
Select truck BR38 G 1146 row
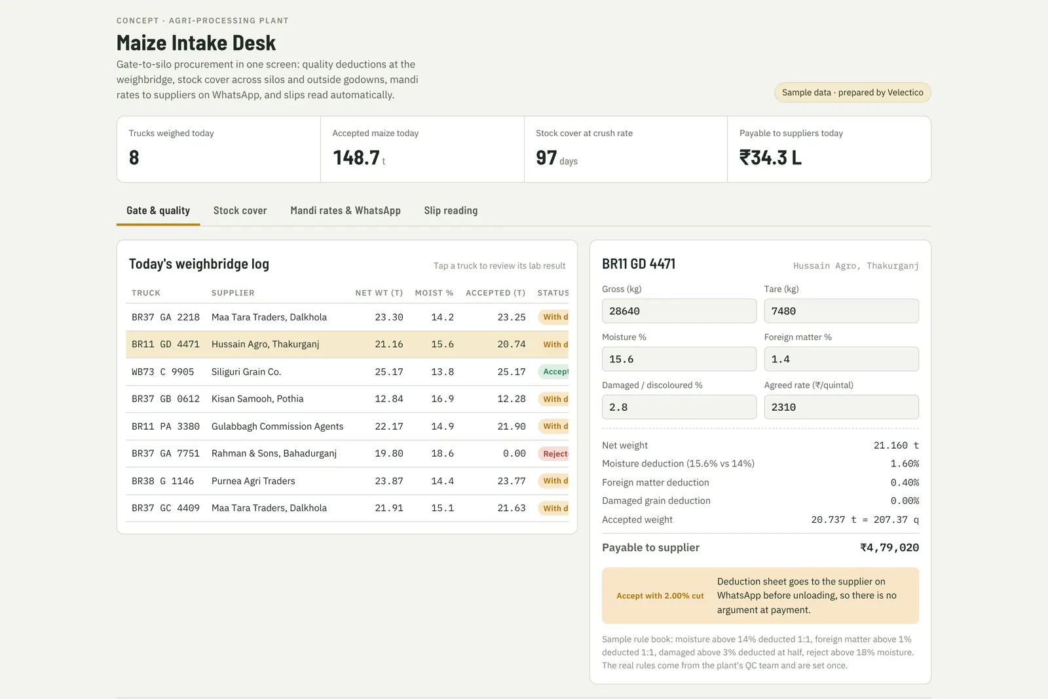tap(347, 481)
